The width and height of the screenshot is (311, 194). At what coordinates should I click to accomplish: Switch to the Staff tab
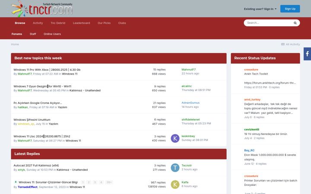[x=33, y=34]
